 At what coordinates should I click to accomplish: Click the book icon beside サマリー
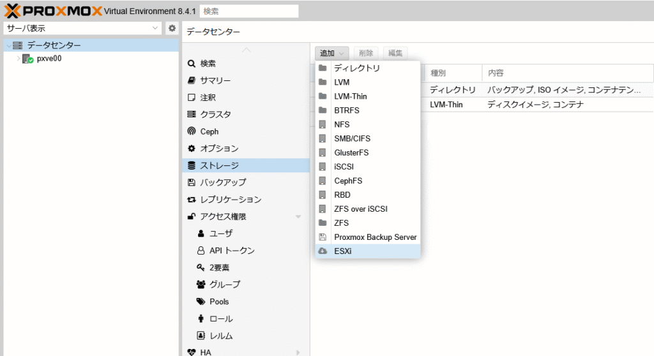[192, 80]
